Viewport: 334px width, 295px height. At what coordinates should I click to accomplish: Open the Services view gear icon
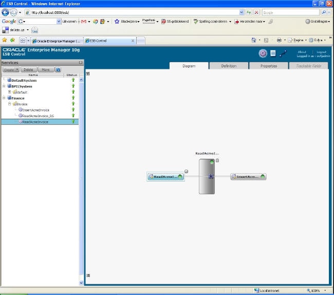point(263,53)
